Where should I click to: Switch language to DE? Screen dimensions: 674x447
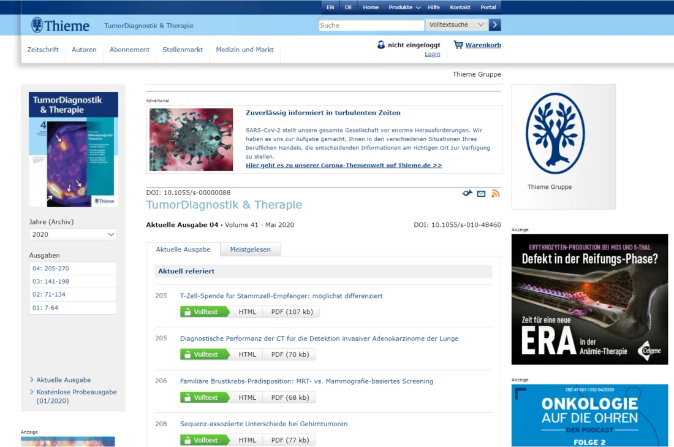[x=348, y=7]
